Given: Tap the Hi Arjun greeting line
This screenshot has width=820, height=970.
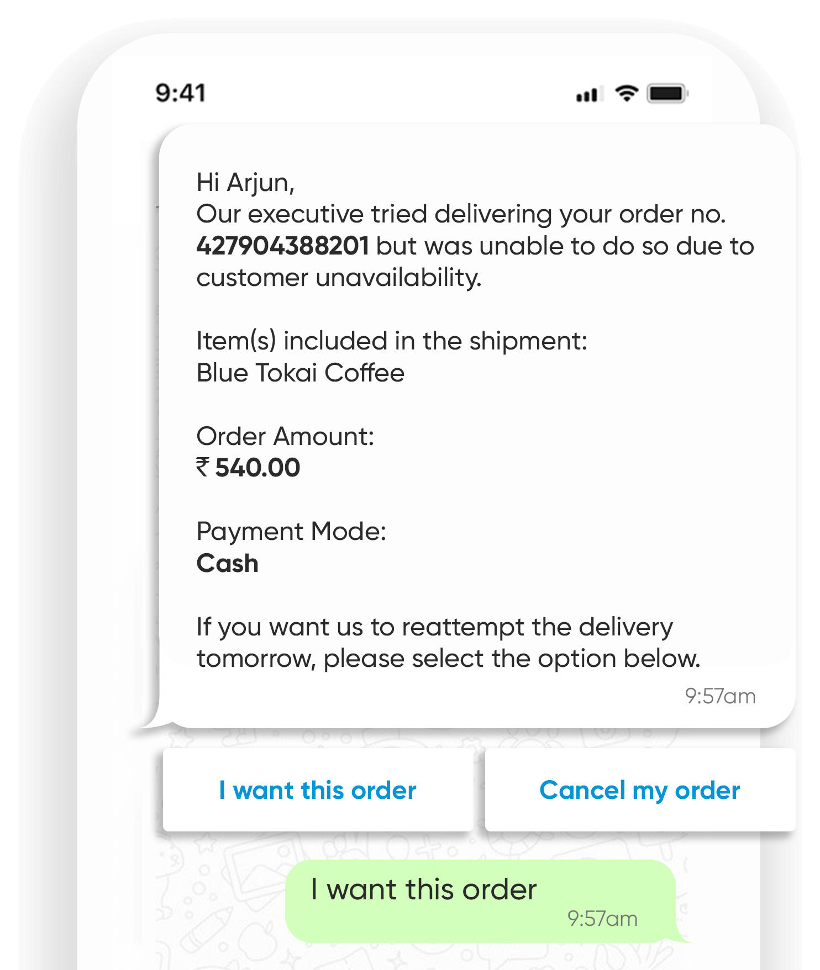Looking at the screenshot, I should (245, 183).
